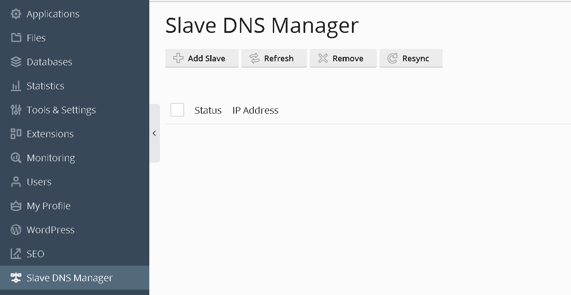Click the Extensions blocks icon

(x=16, y=134)
